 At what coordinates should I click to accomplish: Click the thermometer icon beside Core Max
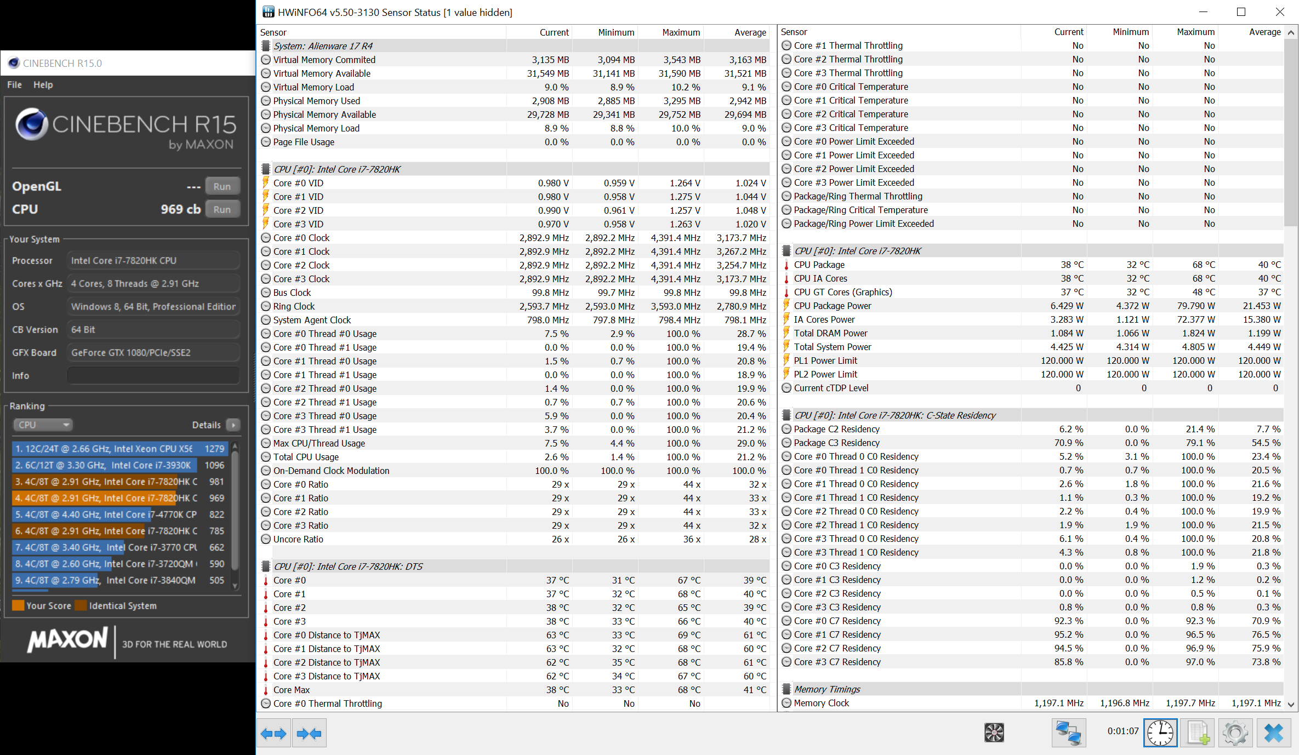point(266,690)
